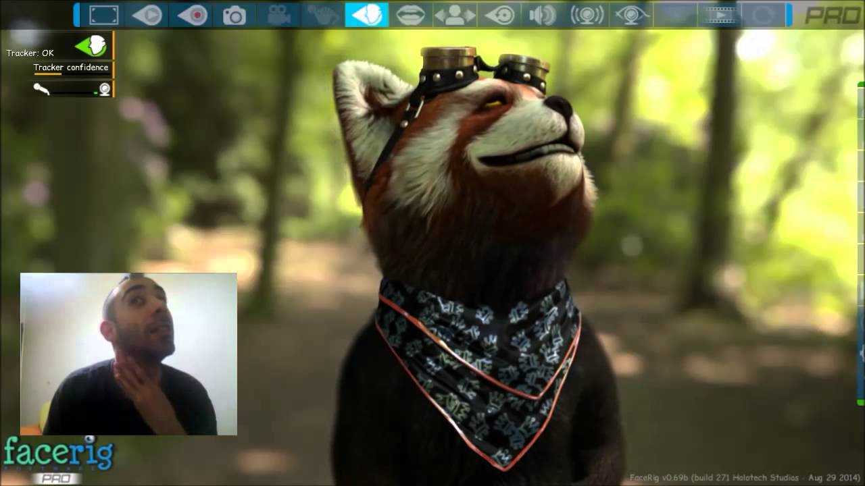
Task: Click the disc-with-arrow icon in toolbar
Action: 499,15
